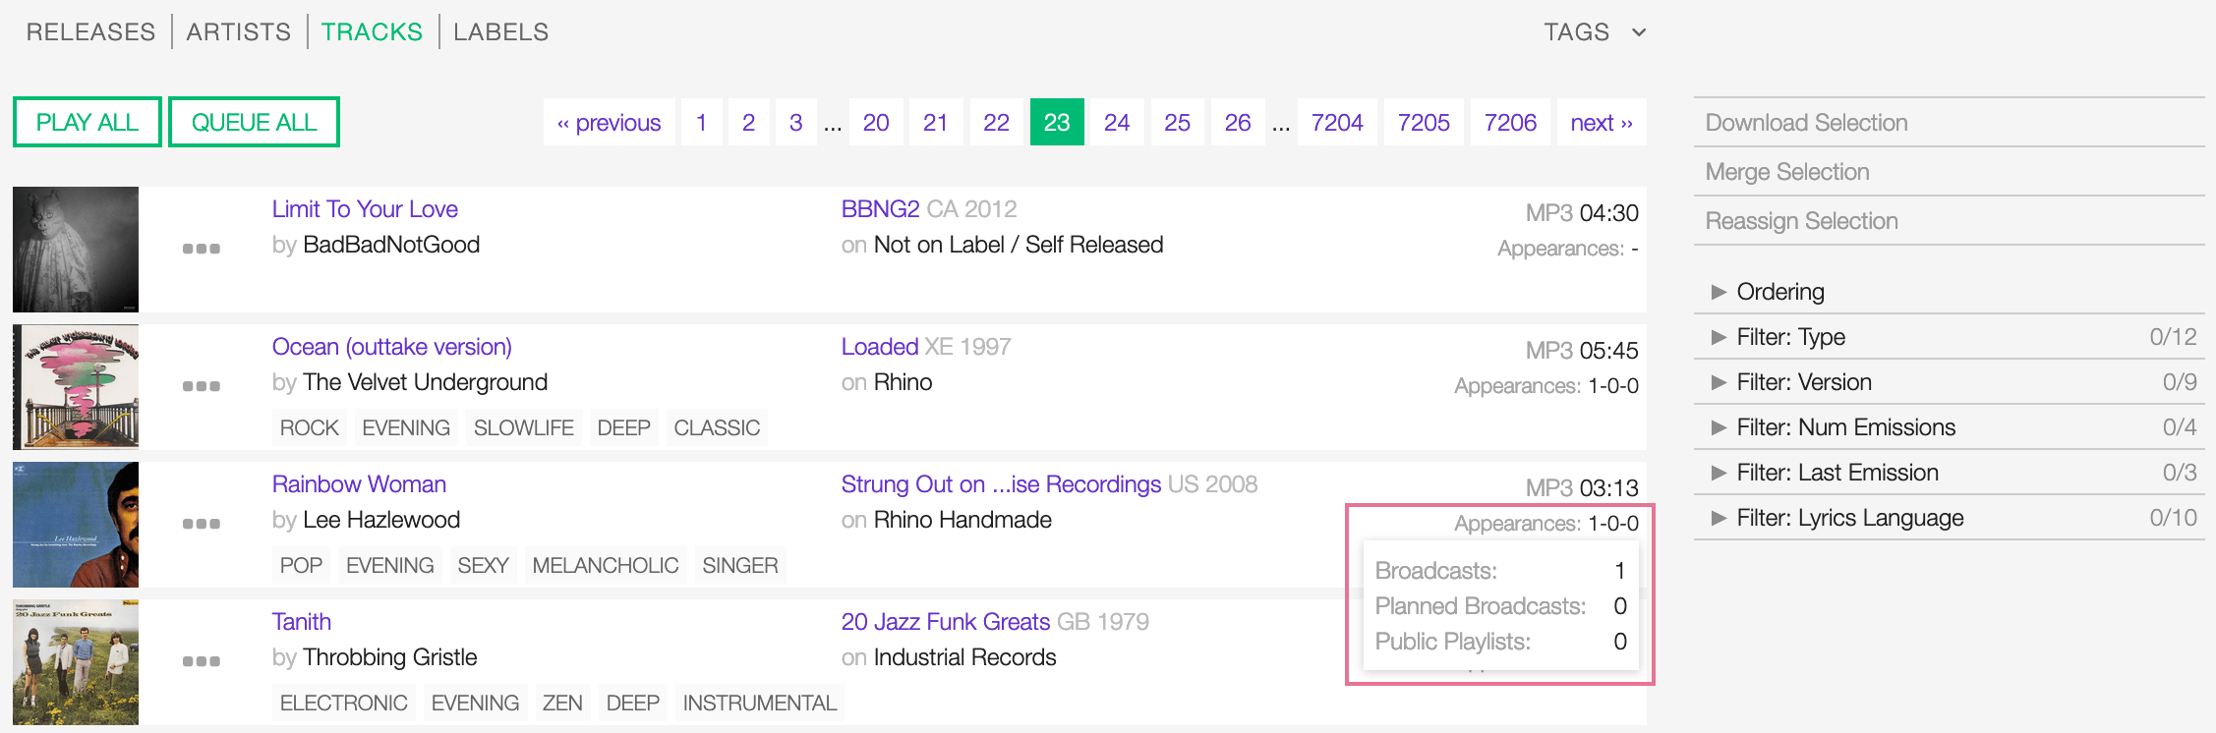Expand Filter: Version section
Screen dimensions: 2216x733
tap(1949, 382)
